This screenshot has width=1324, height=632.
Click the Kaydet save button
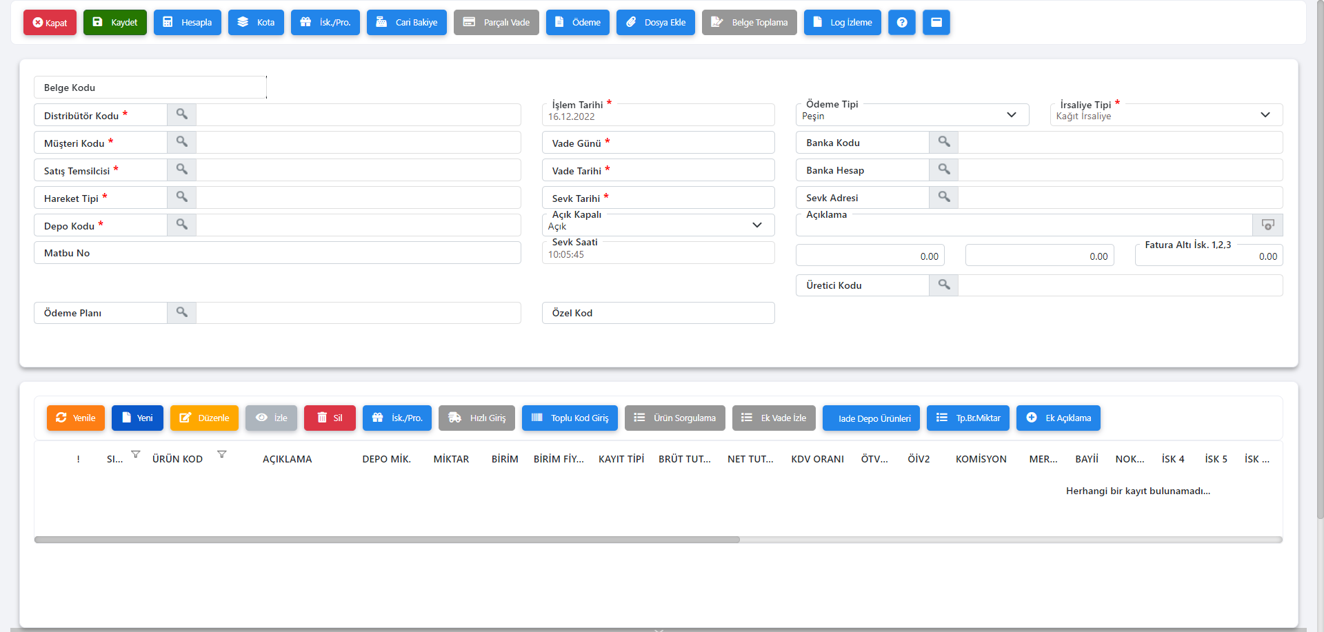115,22
